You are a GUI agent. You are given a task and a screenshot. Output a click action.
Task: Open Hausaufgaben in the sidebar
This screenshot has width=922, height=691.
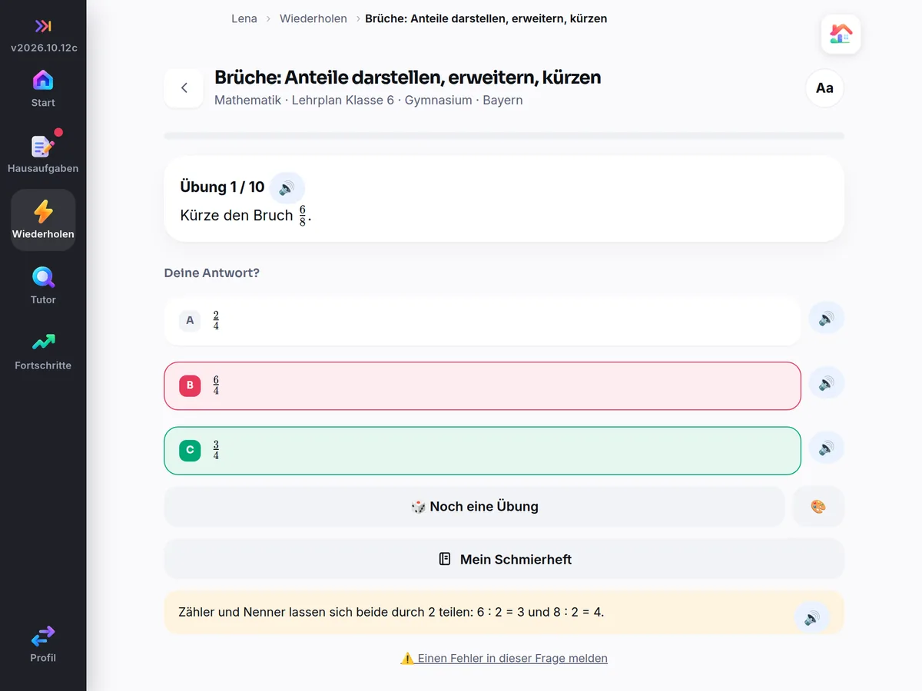[43, 155]
